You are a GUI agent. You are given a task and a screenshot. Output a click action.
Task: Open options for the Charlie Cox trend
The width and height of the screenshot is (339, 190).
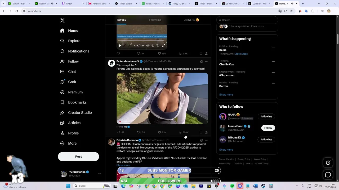(x=273, y=61)
